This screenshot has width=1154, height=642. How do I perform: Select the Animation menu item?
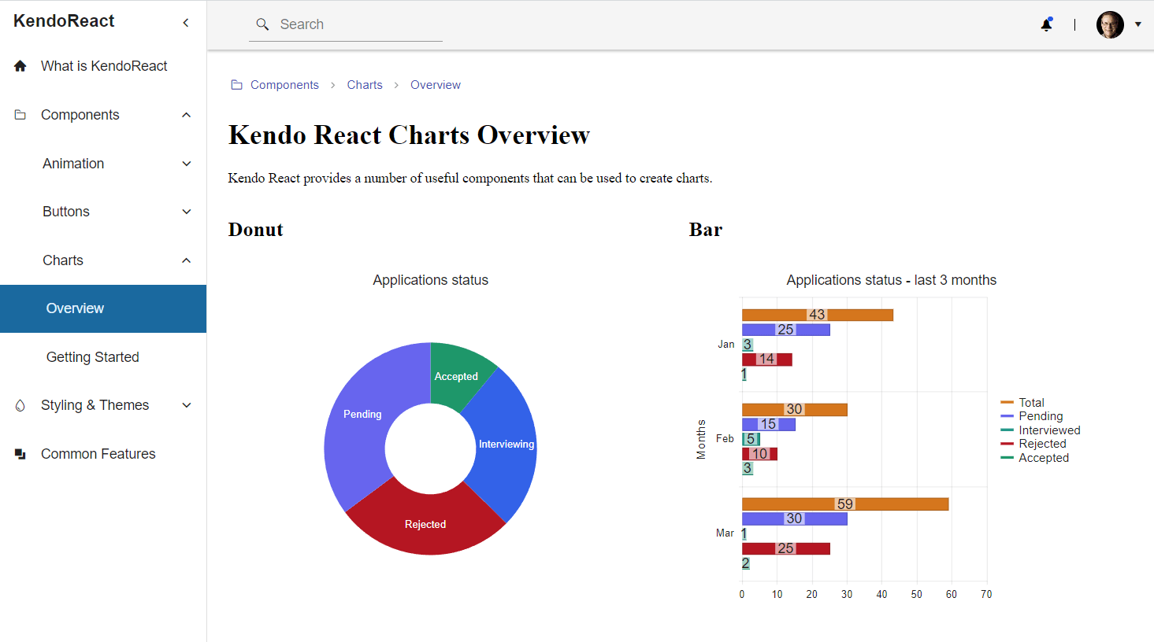pyautogui.click(x=103, y=164)
